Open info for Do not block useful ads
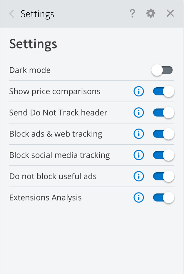 [138, 176]
